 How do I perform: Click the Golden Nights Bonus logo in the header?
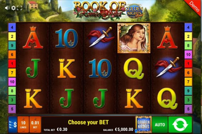pyautogui.click(x=134, y=11)
